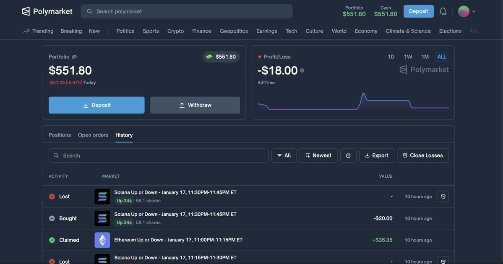Click the green cash balance badge
Image resolution: width=503 pixels, height=264 pixels.
222,57
